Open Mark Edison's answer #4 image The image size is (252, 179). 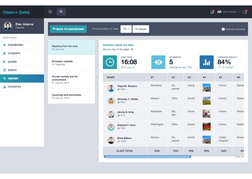(x=207, y=140)
